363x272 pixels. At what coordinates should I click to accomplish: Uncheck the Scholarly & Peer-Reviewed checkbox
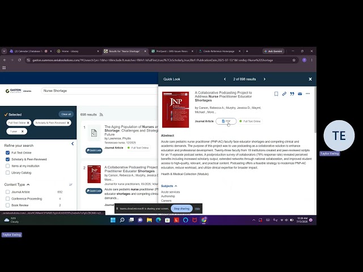click(7, 159)
